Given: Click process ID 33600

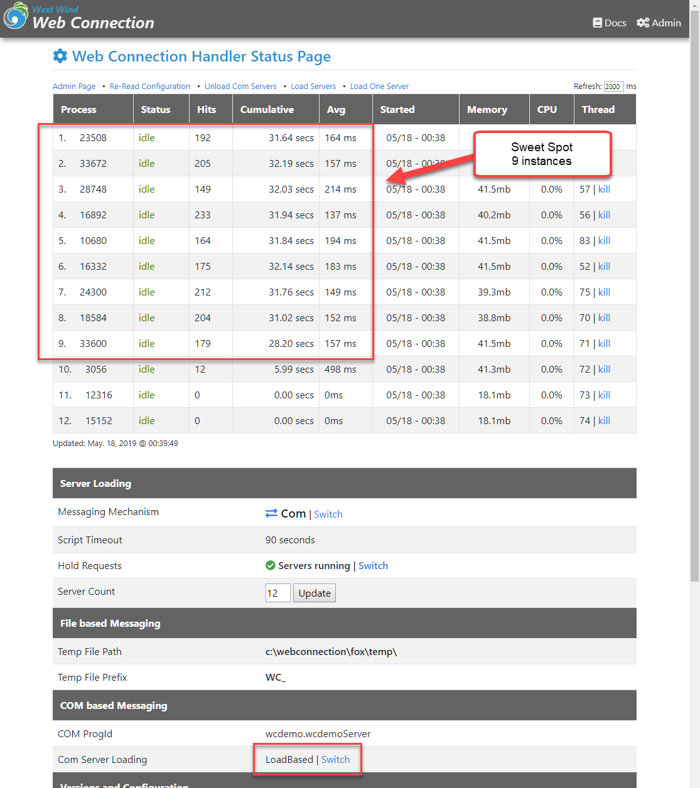Looking at the screenshot, I should 93,343.
